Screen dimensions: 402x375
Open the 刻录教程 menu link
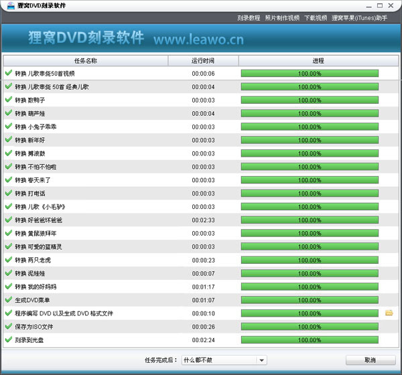click(249, 18)
